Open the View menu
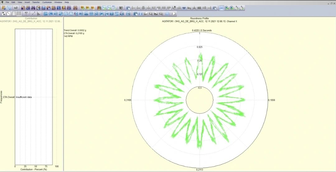This screenshot has height=172, width=336. [20, 2]
